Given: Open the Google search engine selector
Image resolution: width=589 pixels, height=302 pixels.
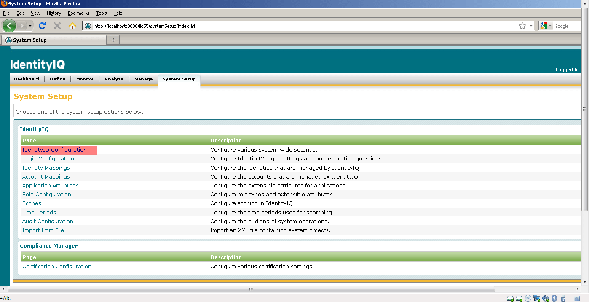Looking at the screenshot, I should 546,26.
